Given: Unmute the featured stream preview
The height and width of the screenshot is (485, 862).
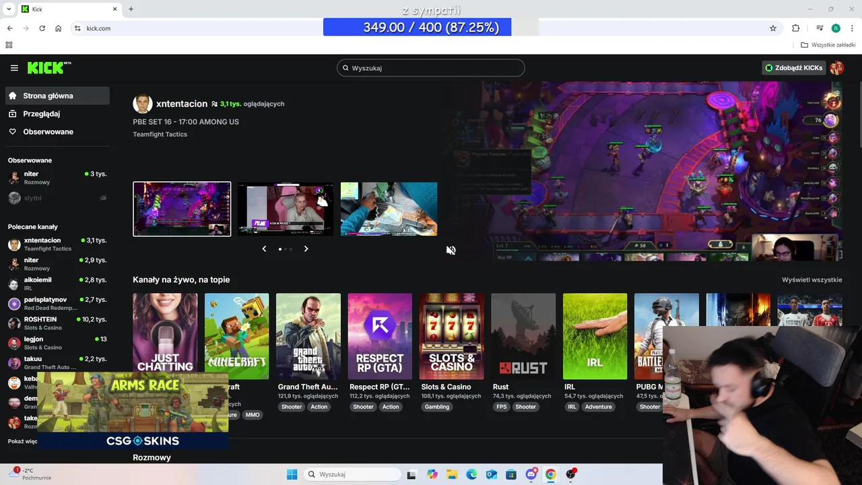Looking at the screenshot, I should [451, 251].
